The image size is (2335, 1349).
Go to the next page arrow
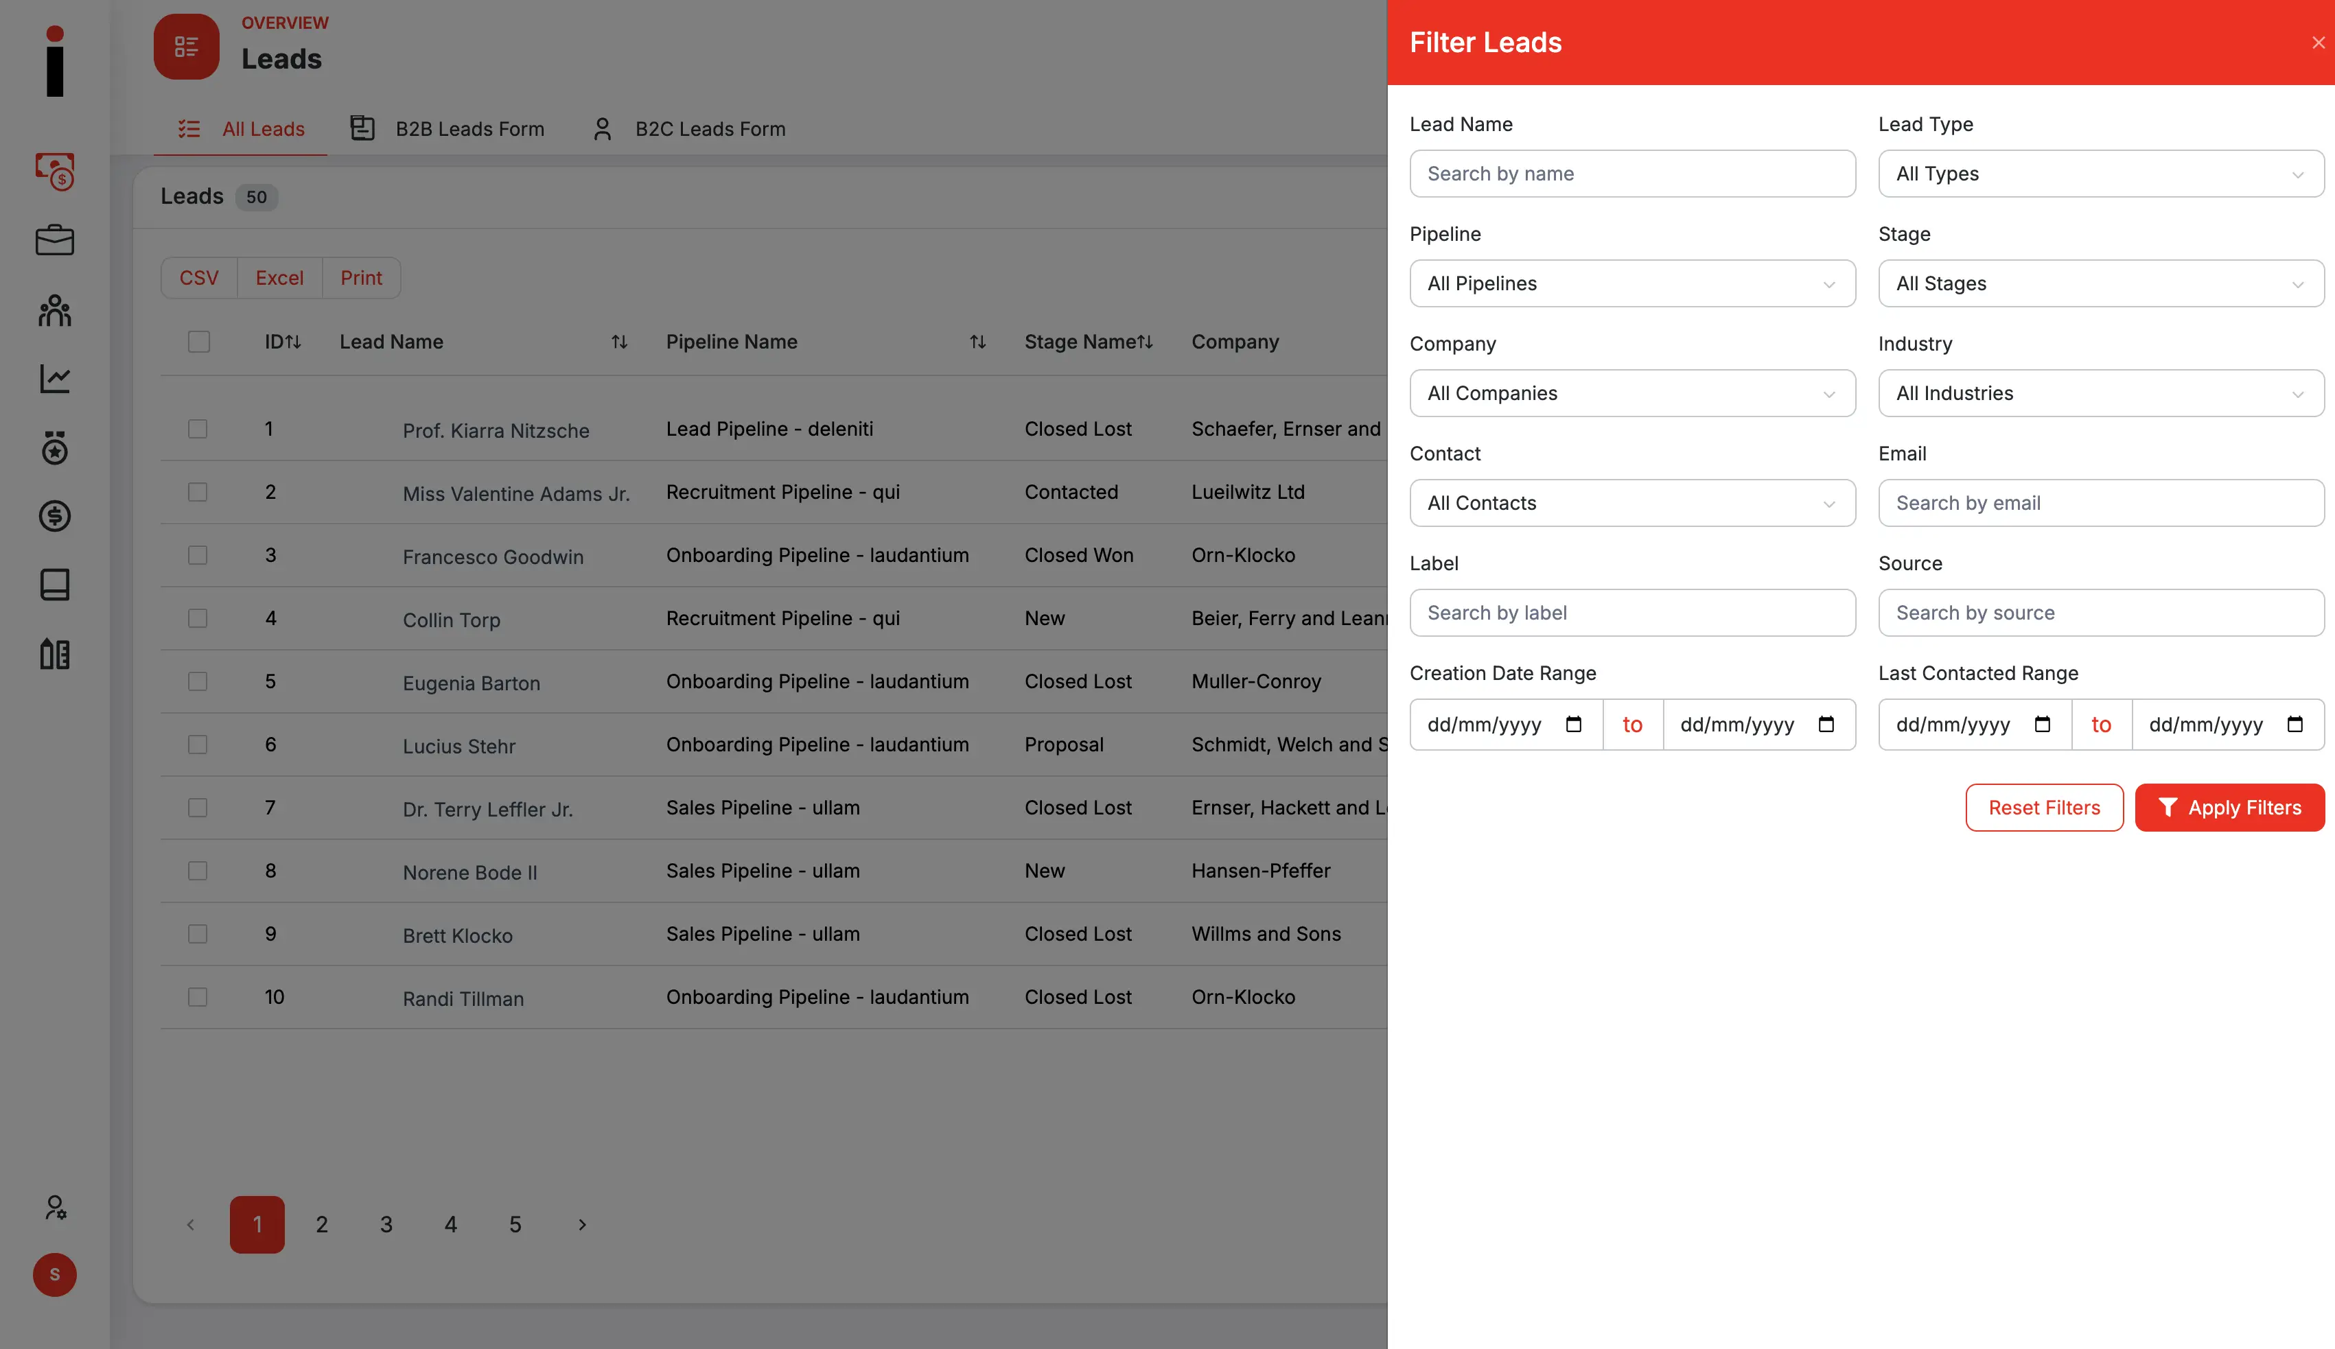tap(582, 1225)
